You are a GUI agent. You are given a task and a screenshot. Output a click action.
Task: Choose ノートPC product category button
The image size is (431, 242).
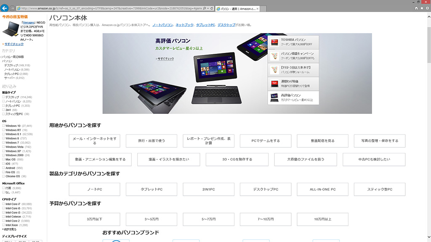click(95, 189)
